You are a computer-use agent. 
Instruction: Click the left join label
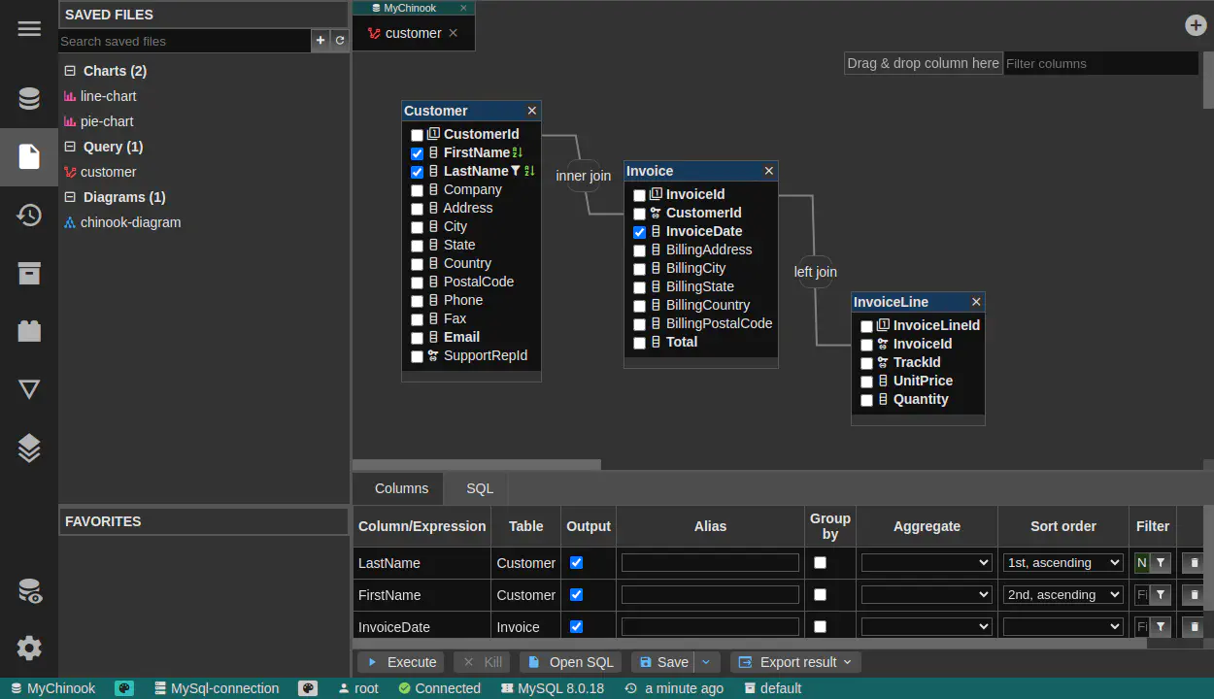pyautogui.click(x=815, y=272)
